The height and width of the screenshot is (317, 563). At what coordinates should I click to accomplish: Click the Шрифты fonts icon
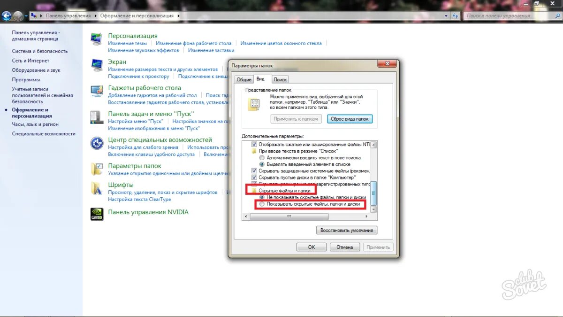[x=97, y=188]
